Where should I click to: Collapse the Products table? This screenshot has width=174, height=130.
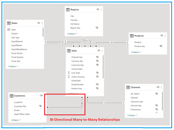click(x=136, y=52)
